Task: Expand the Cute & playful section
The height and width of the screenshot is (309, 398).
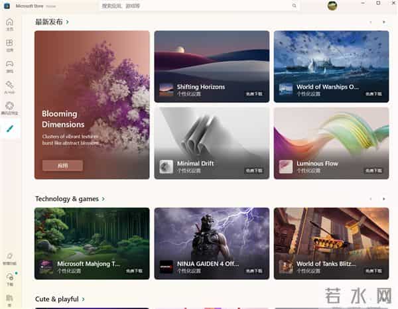Action: (84, 299)
